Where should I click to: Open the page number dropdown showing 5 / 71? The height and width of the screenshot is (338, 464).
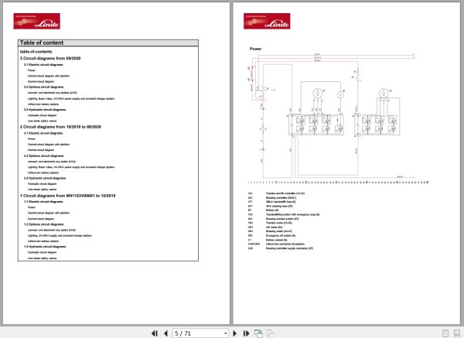[226, 333]
